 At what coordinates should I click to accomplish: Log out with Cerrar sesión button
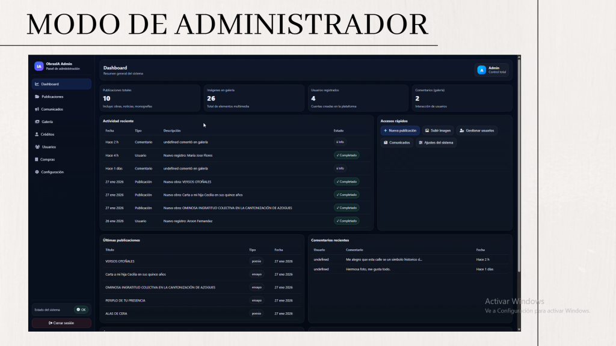coord(61,323)
